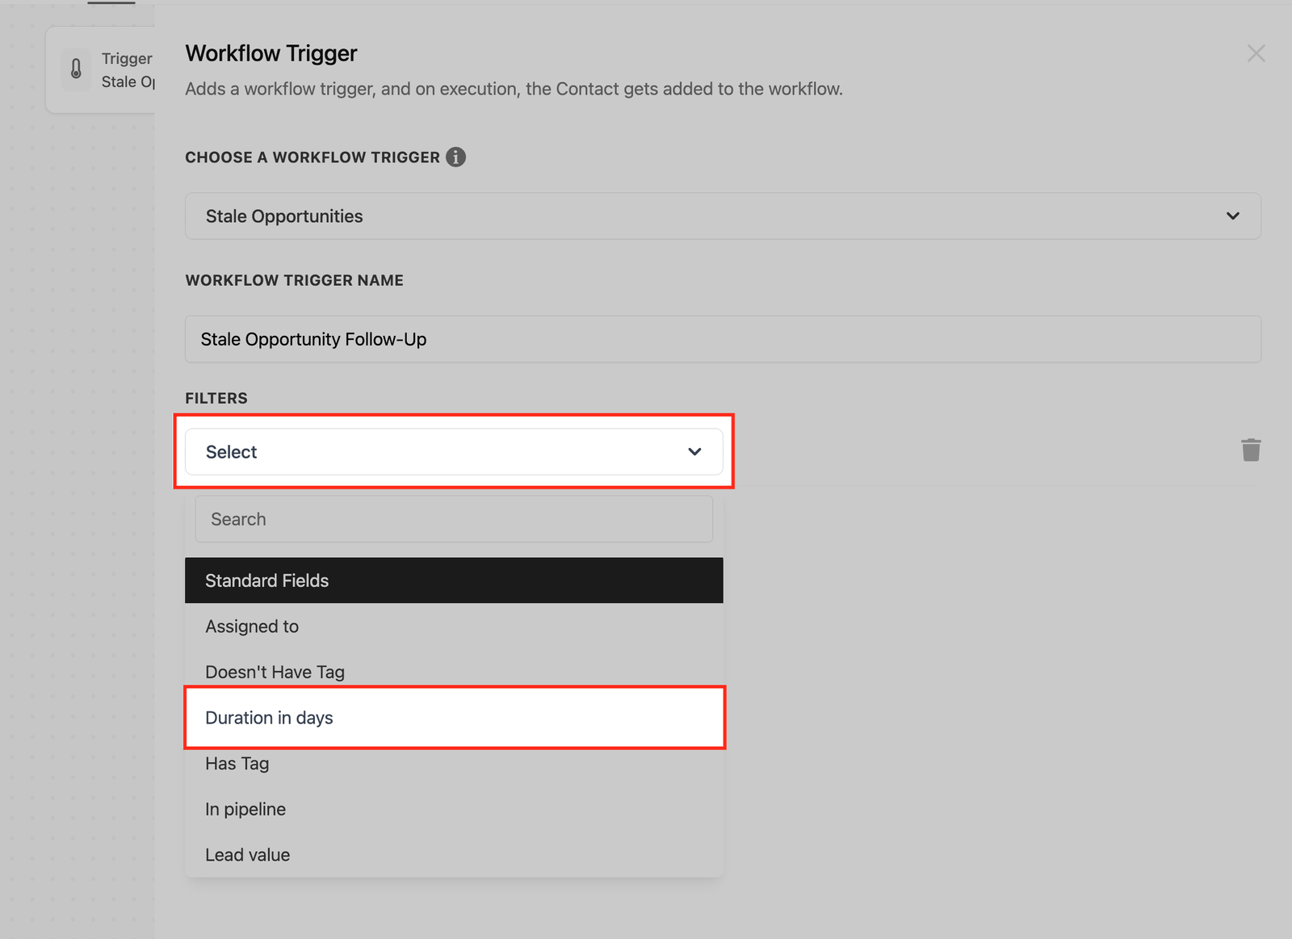Choose the Assigned to filter option

252,627
